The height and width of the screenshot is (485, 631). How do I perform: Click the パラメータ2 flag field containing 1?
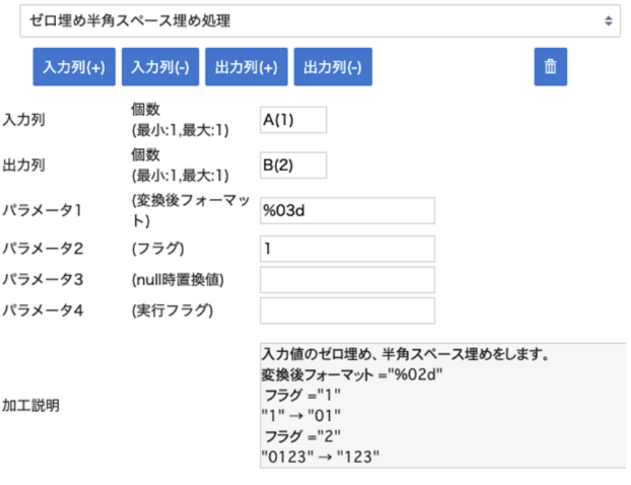347,249
